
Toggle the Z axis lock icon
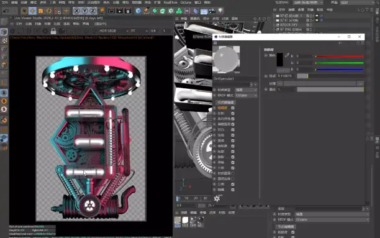click(93, 11)
